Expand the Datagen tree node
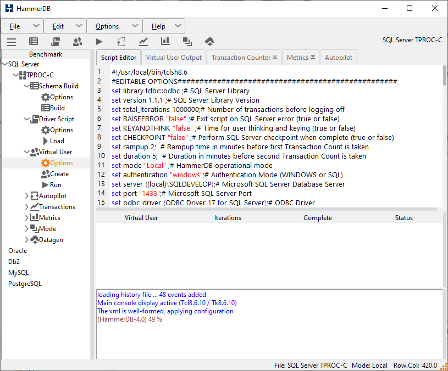The width and height of the screenshot is (448, 371). (26, 239)
